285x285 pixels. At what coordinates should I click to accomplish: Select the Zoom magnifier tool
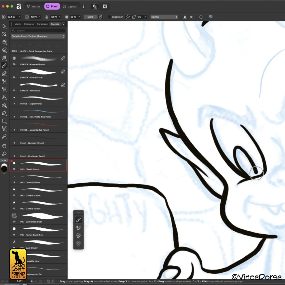pos(4,154)
